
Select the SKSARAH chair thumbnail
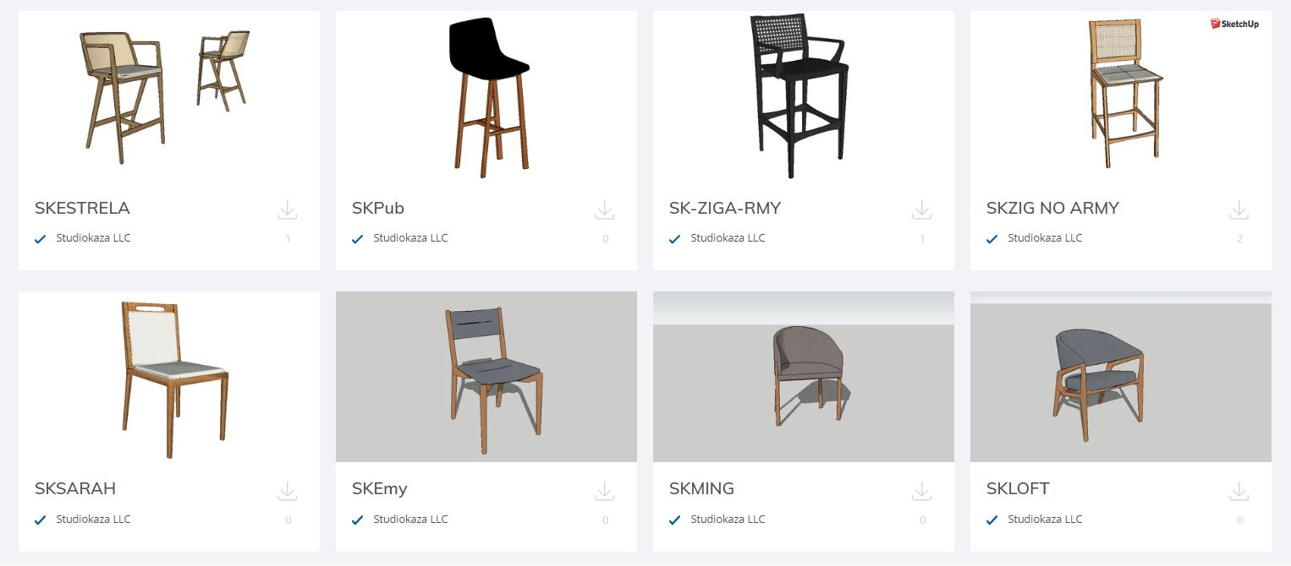(x=169, y=377)
